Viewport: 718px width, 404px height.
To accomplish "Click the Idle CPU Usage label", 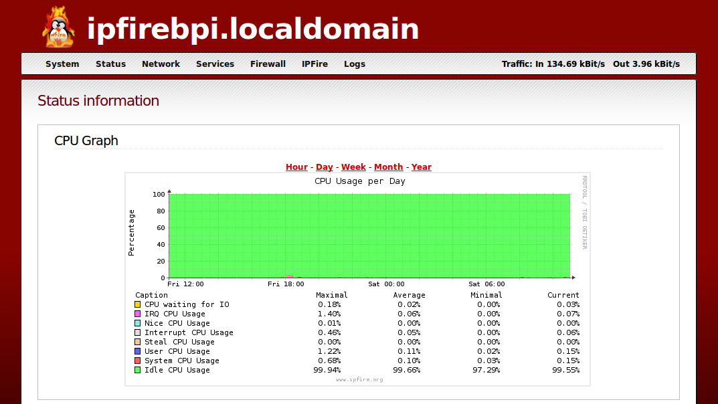I will pos(177,370).
